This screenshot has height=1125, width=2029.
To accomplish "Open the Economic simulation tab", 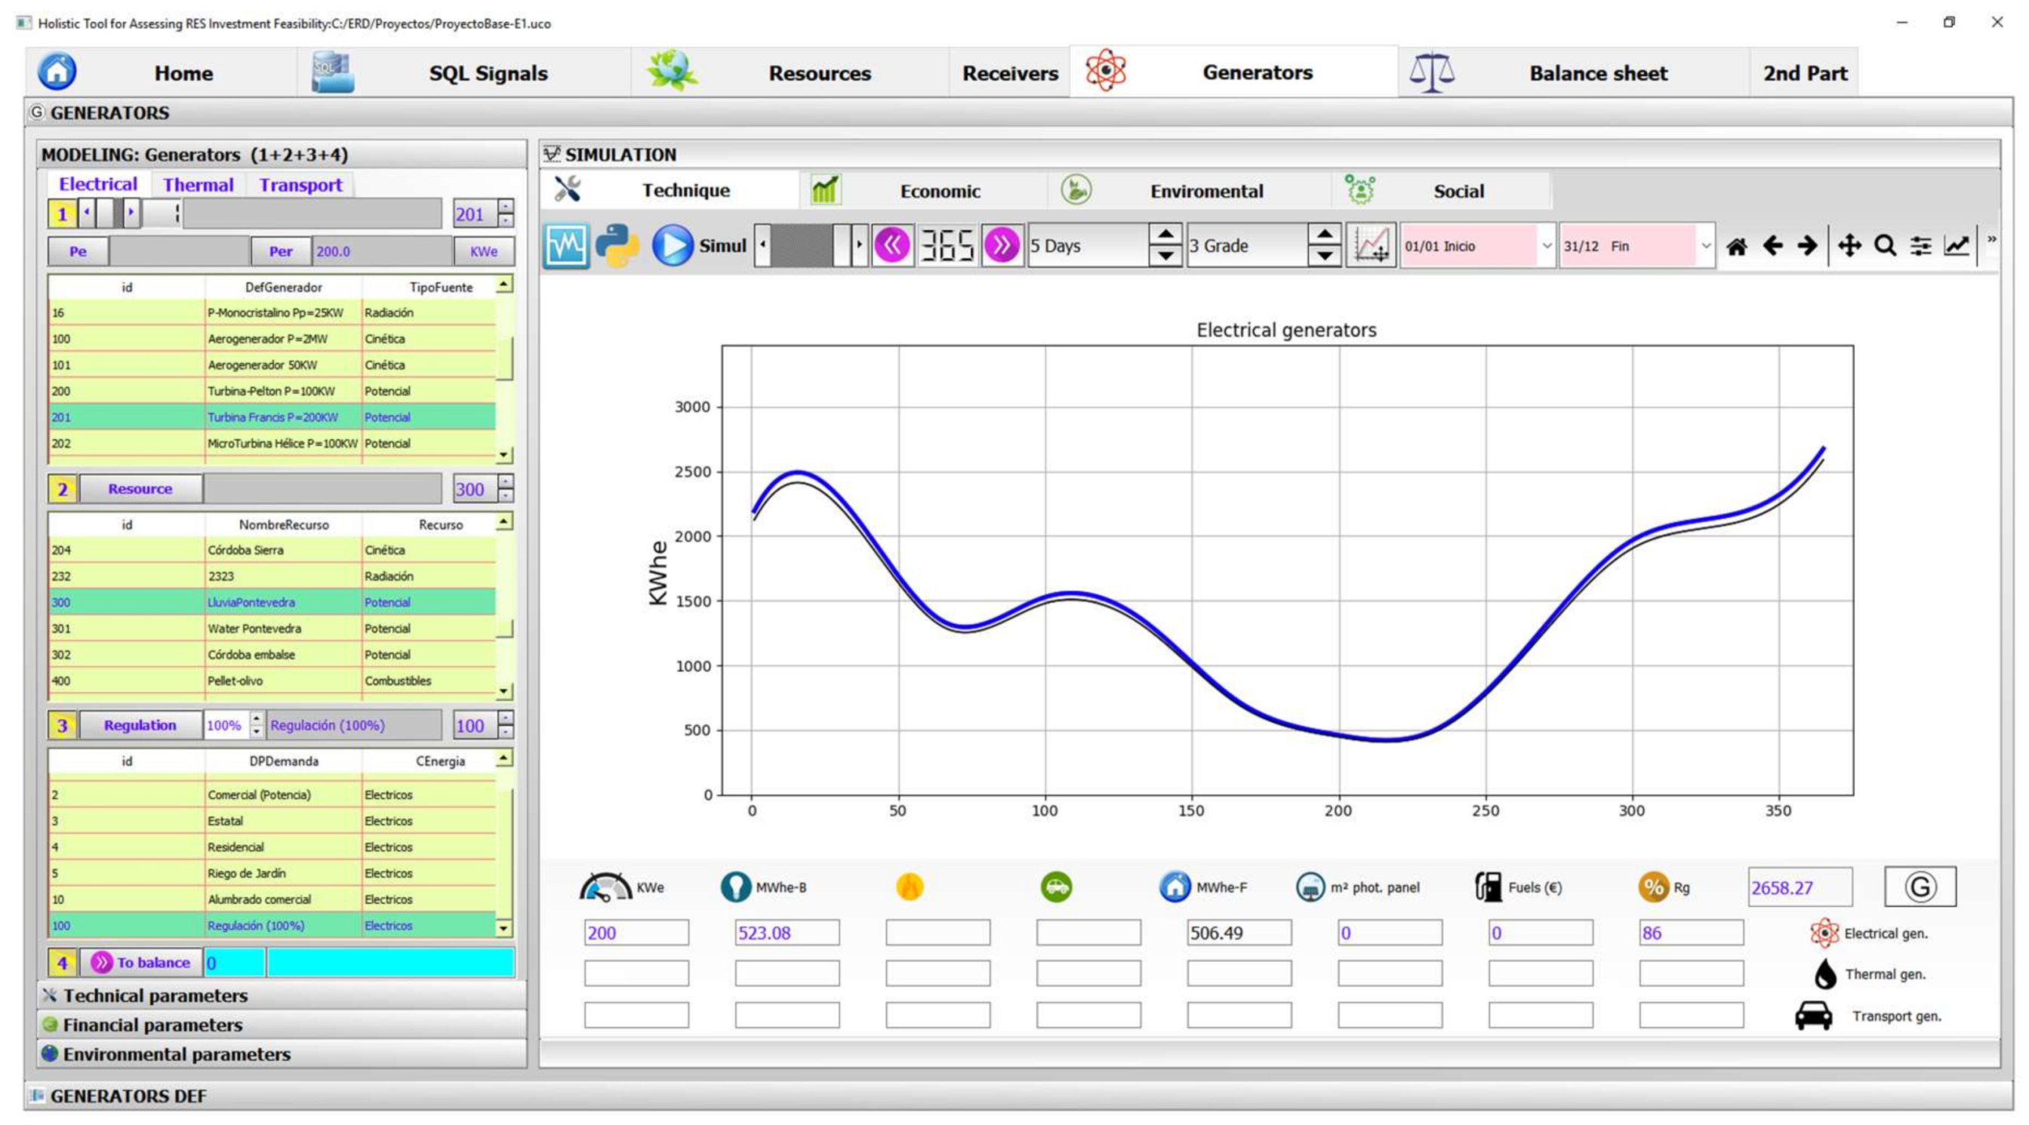I will click(x=939, y=190).
